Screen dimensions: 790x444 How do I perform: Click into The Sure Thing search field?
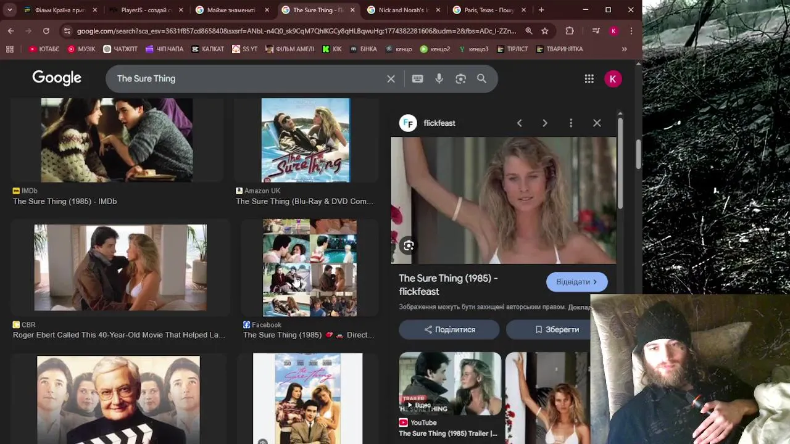[x=247, y=78]
